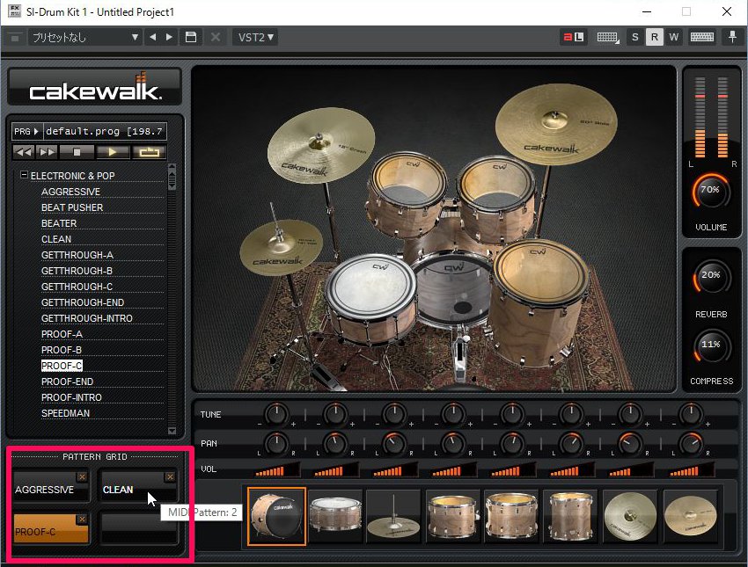Go to previous preset arrow
748x567 pixels.
tap(152, 37)
